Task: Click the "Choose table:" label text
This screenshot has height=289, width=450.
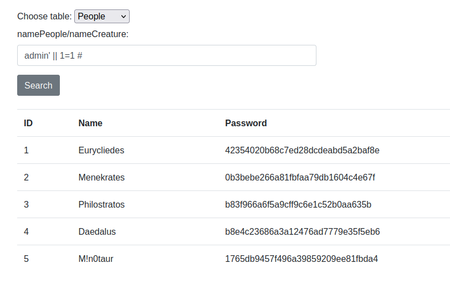Action: pos(44,17)
